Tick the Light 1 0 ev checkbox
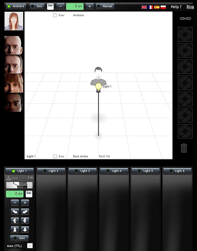The image size is (197, 251). click(55, 156)
